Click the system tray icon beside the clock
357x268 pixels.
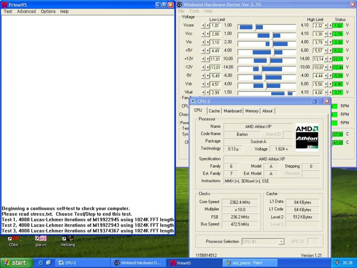[337, 263]
